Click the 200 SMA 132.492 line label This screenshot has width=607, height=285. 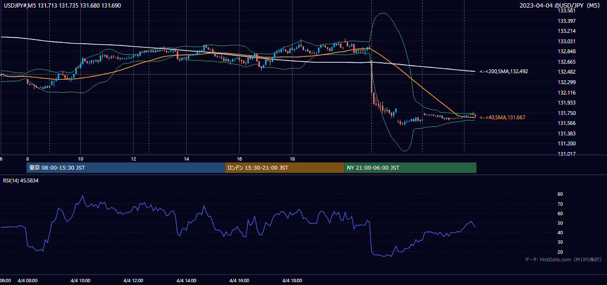point(503,71)
